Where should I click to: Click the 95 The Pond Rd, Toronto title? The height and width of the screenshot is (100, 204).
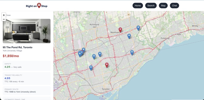[x=17, y=47]
